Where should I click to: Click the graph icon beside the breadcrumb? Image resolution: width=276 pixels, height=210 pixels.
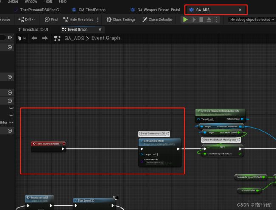tap(57, 38)
